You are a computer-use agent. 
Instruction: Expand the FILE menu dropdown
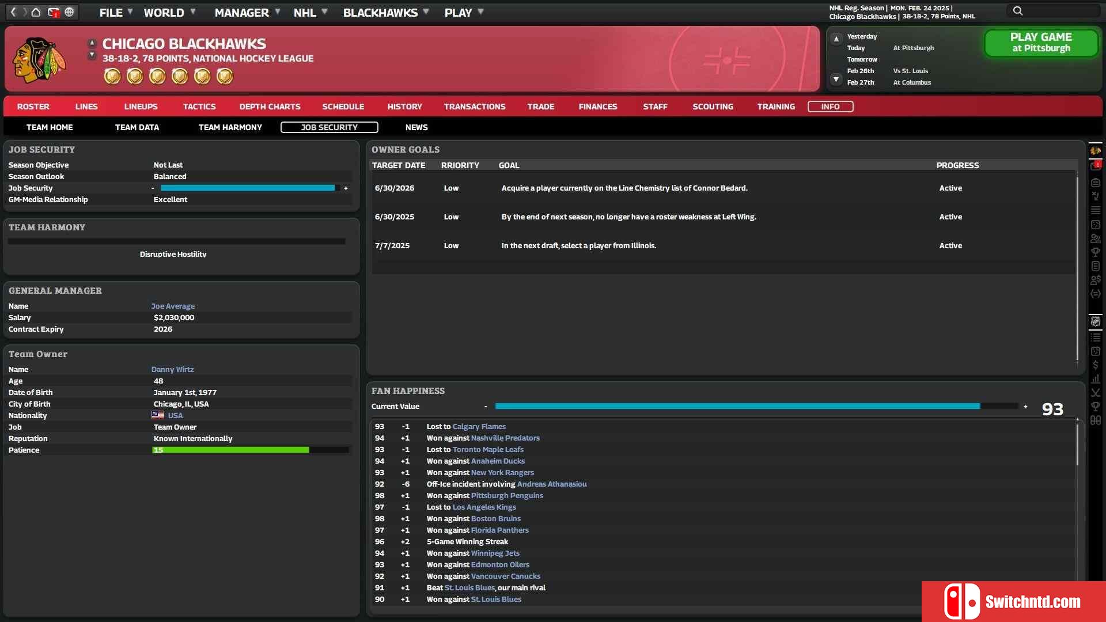tap(116, 12)
